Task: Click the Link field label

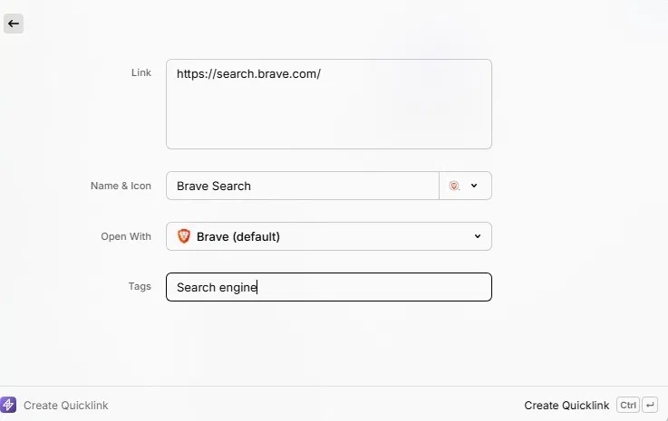Action: pyautogui.click(x=141, y=72)
